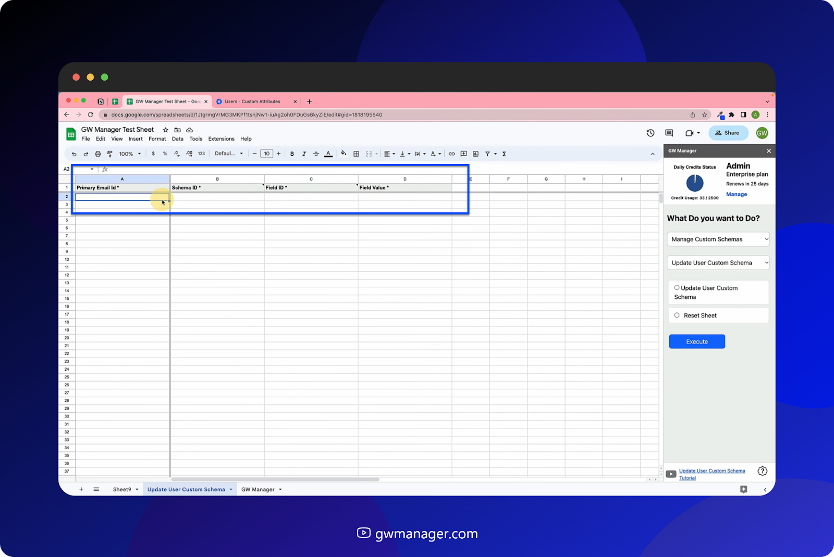
Task: Open the Manage plan link
Action: tap(737, 194)
